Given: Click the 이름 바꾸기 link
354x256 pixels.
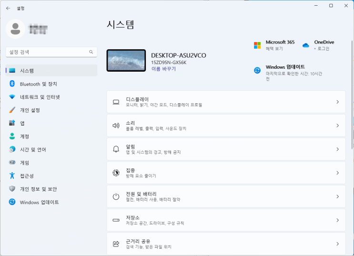Looking at the screenshot, I should (163, 69).
